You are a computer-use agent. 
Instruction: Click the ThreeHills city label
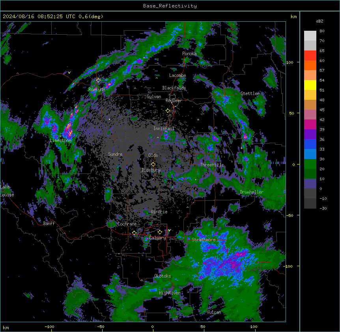(212, 165)
